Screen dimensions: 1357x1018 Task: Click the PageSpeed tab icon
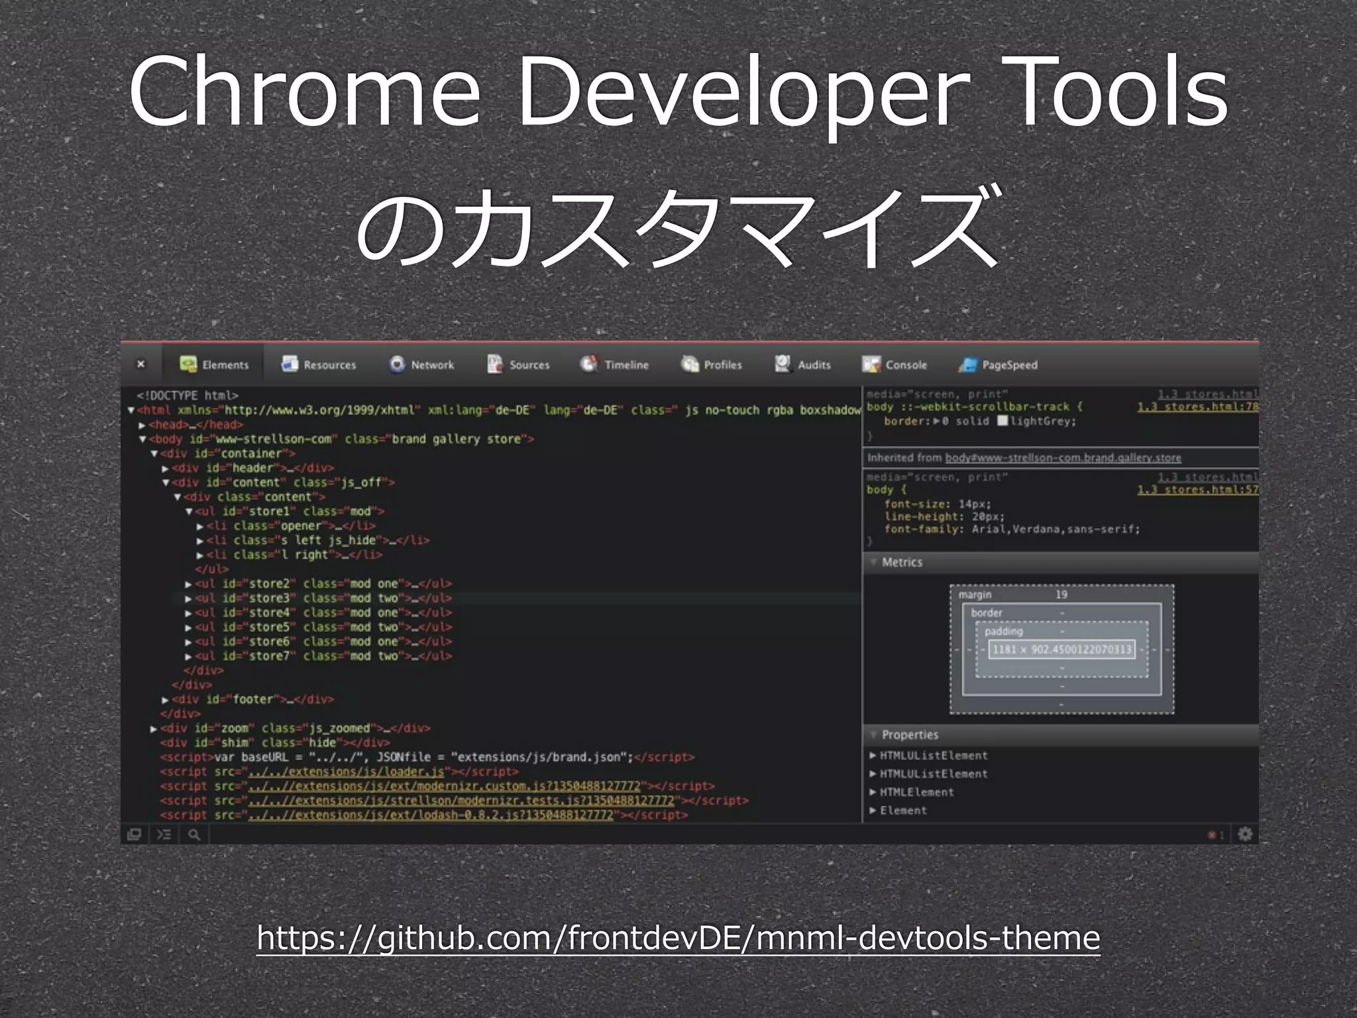[968, 365]
